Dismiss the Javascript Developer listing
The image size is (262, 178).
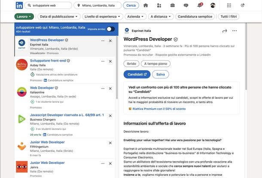(110, 116)
